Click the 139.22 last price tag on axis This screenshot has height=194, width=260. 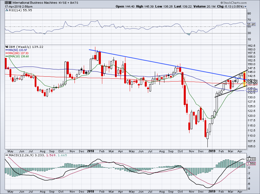[x=252, y=82]
